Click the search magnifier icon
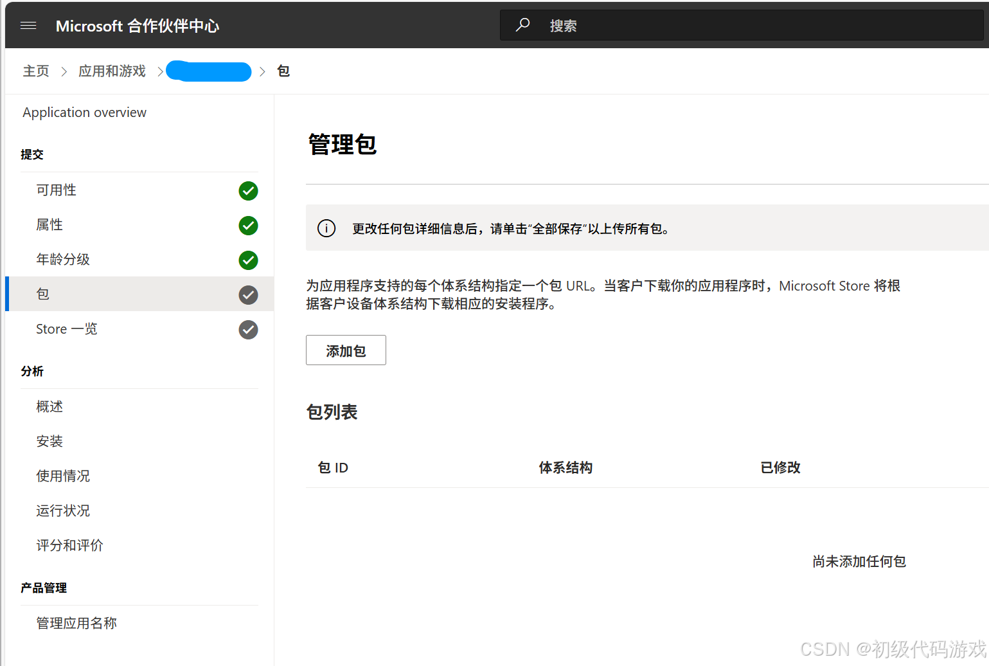 pos(523,25)
